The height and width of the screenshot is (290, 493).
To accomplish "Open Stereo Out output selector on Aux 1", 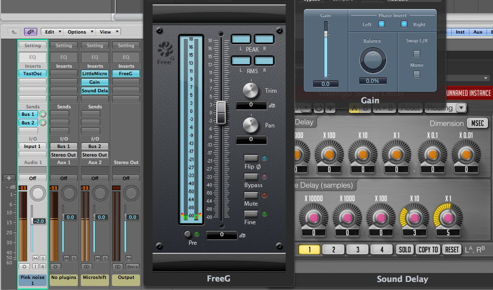I will (64, 155).
